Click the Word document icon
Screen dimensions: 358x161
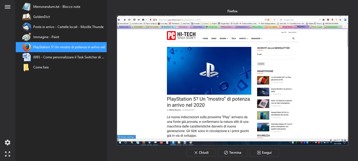[26, 57]
